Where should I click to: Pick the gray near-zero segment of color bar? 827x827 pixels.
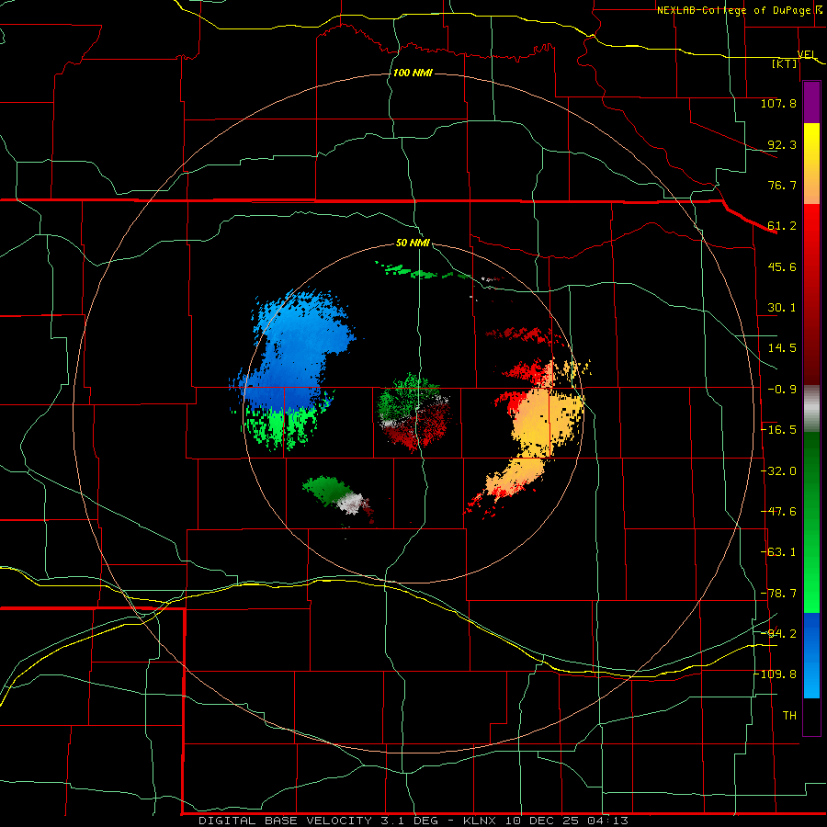point(811,409)
